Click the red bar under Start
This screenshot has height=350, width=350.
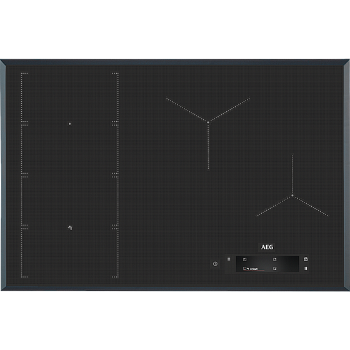[254, 271]
